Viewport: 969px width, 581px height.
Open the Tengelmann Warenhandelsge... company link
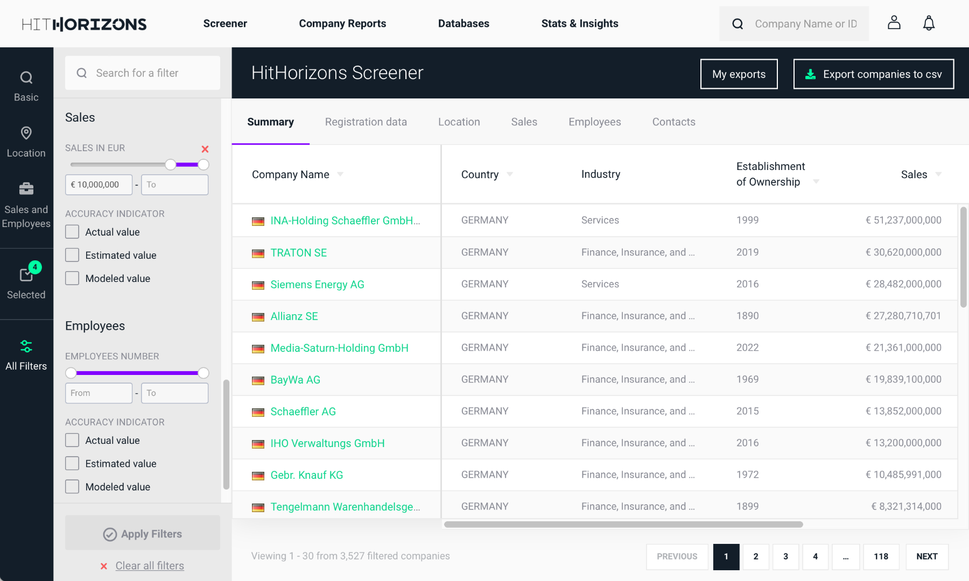pyautogui.click(x=345, y=507)
